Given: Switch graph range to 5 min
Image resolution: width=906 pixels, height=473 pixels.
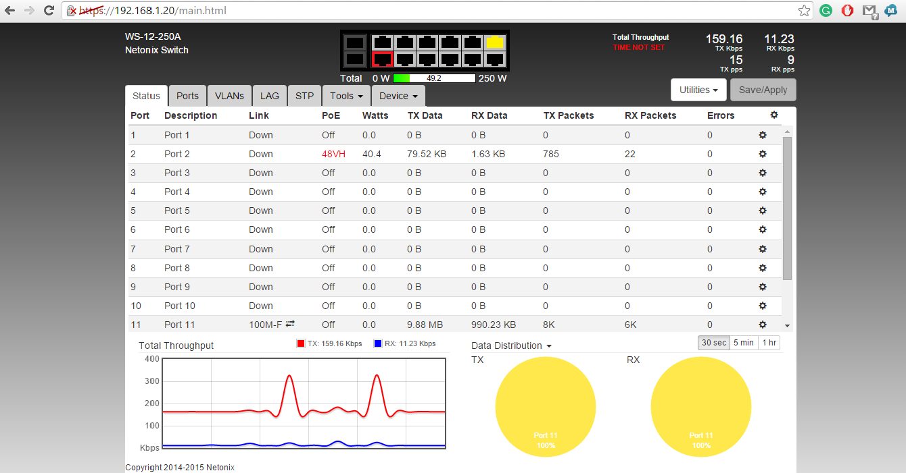Looking at the screenshot, I should click(x=744, y=343).
